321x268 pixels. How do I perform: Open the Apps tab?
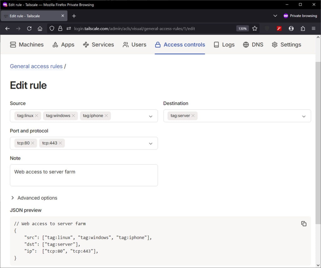63,44
